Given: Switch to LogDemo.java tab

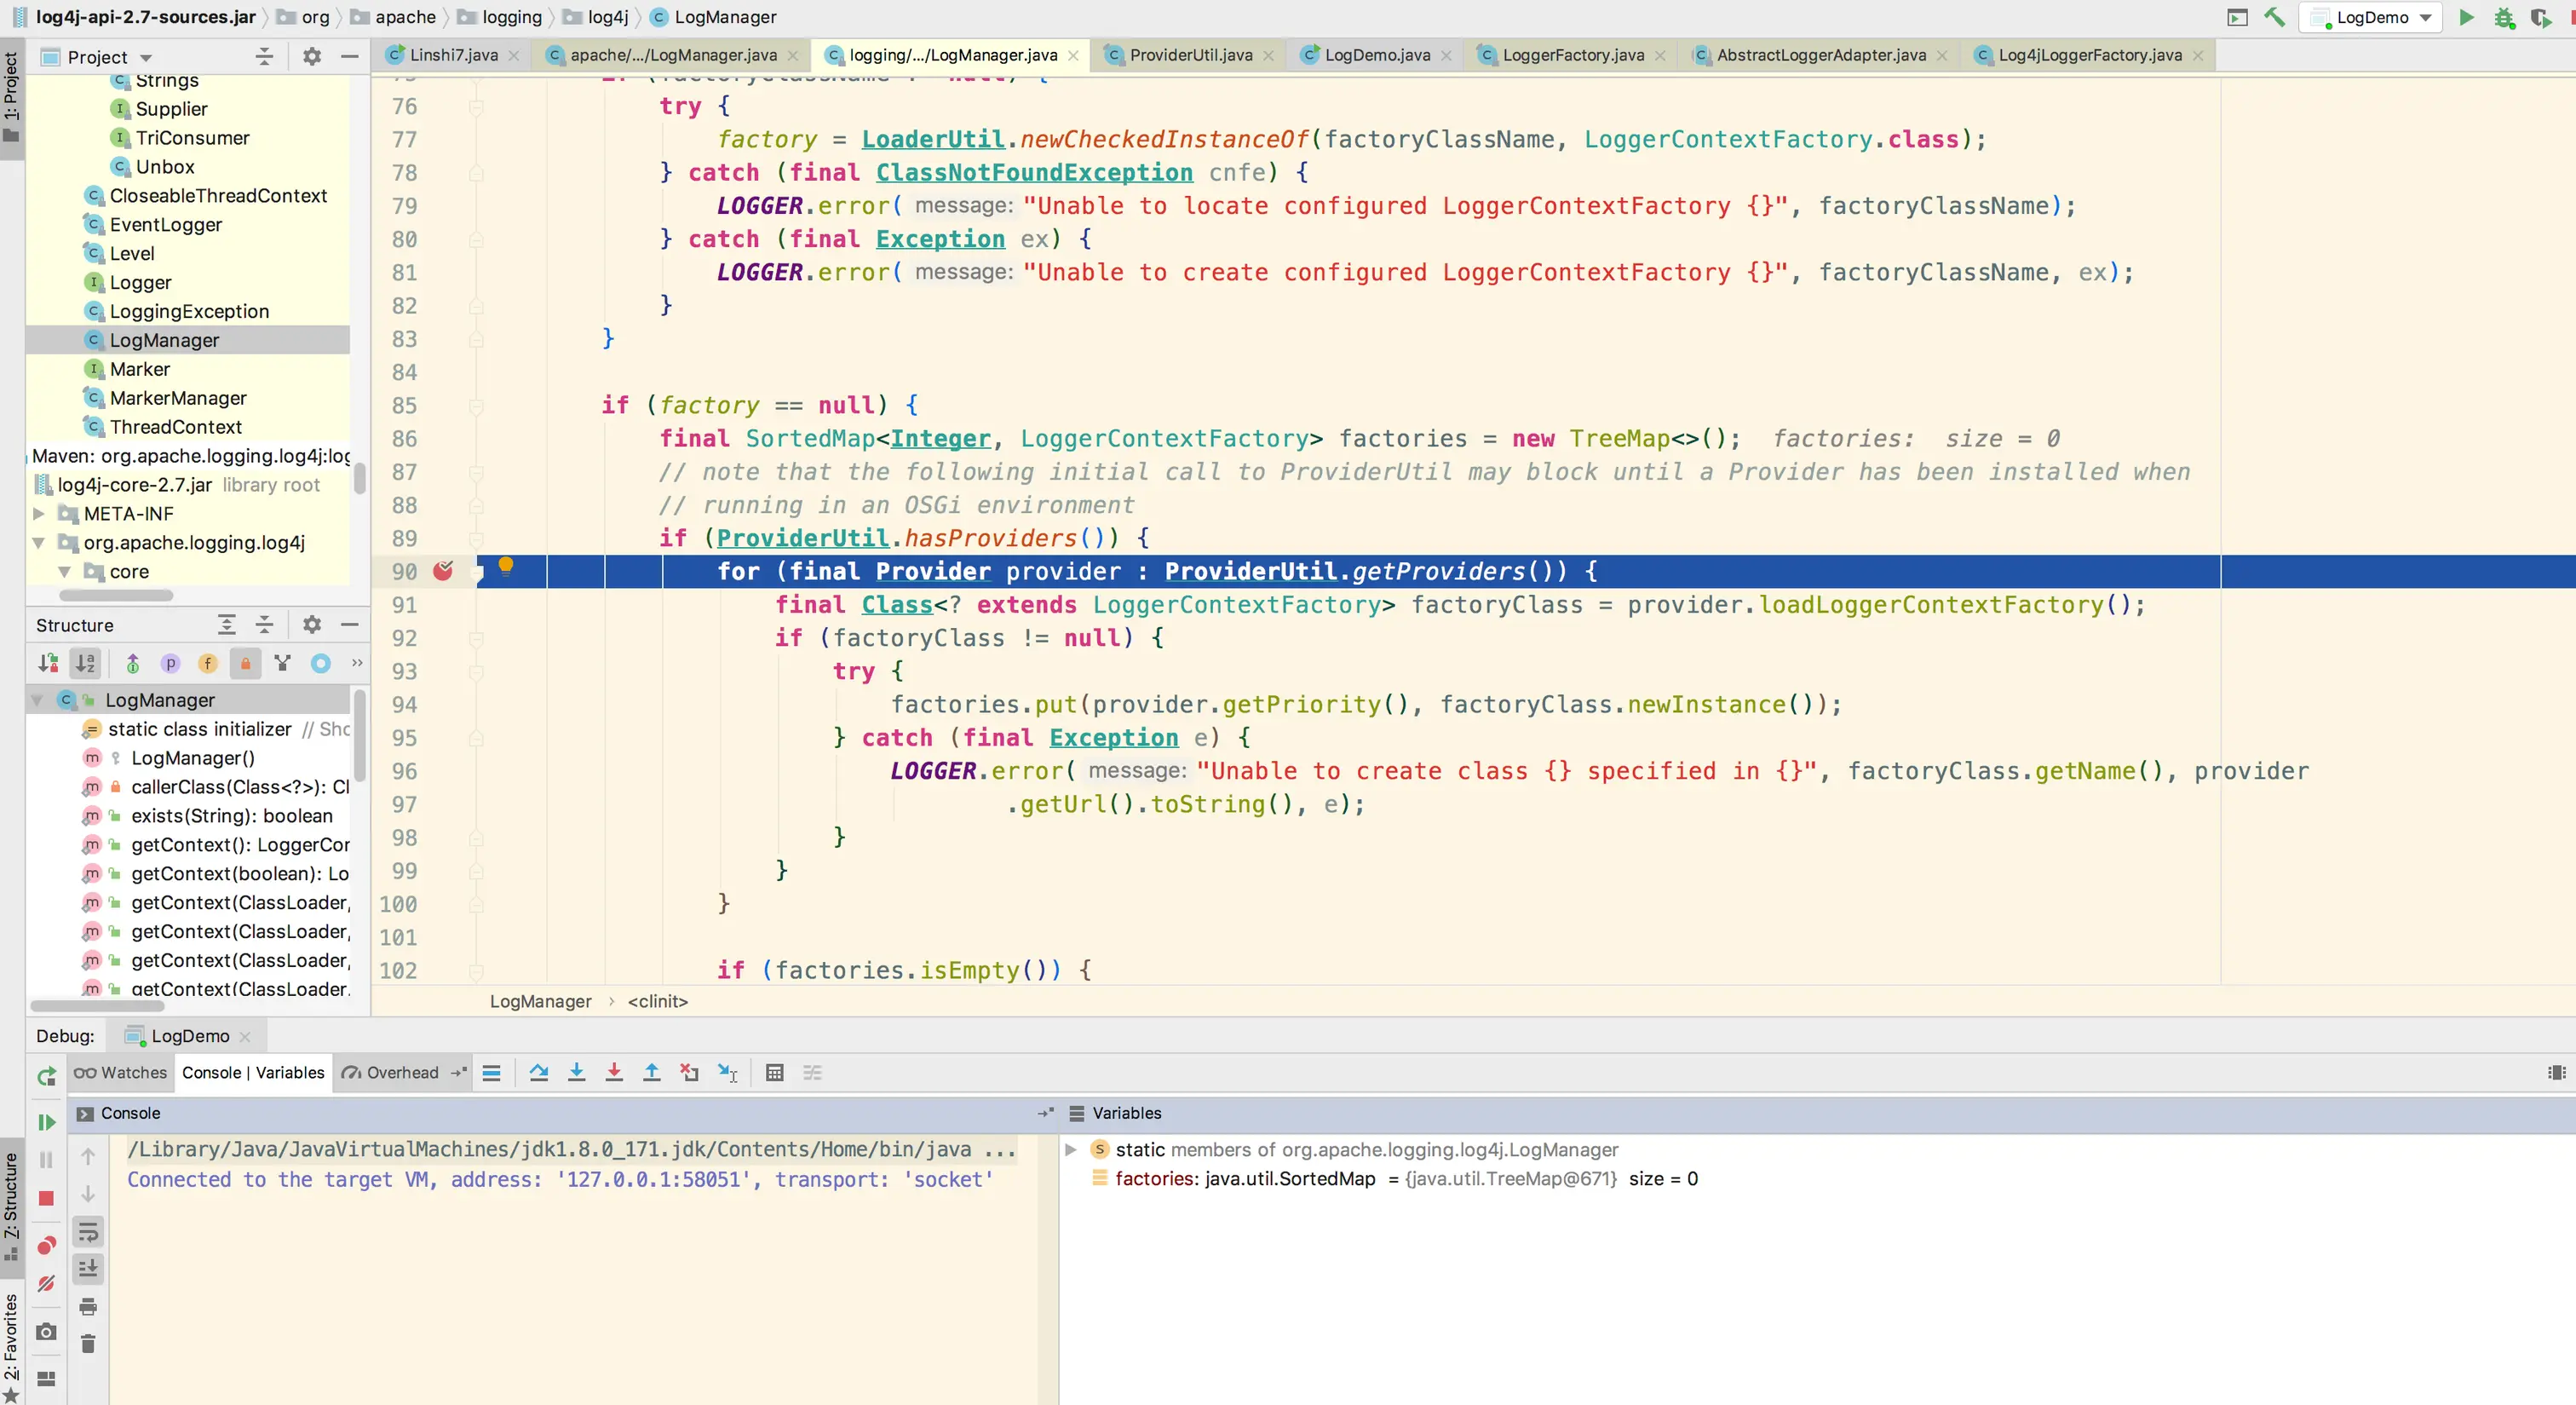Looking at the screenshot, I should [1376, 55].
